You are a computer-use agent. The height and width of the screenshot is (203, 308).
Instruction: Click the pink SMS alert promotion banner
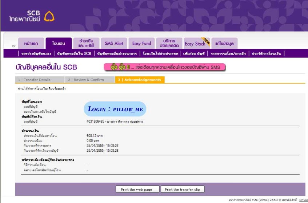(x=165, y=67)
